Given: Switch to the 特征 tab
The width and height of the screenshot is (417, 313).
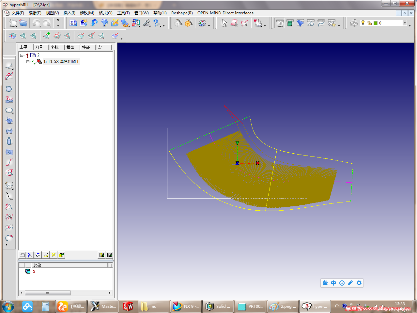Looking at the screenshot, I should click(86, 47).
